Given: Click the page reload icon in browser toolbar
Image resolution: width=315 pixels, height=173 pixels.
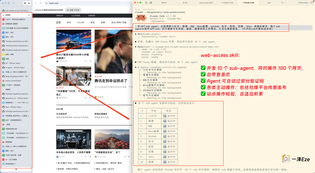Looking at the screenshot, I should [40, 3].
